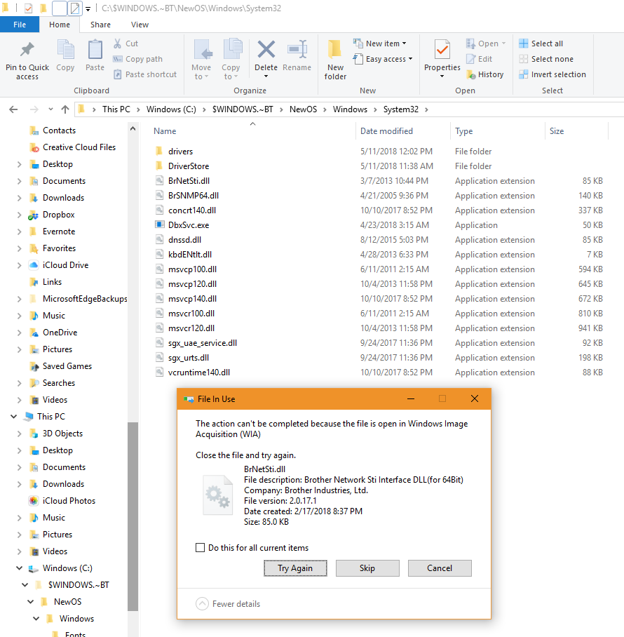This screenshot has width=624, height=637.
Task: Open the Delete options arrow
Action: [x=266, y=76]
